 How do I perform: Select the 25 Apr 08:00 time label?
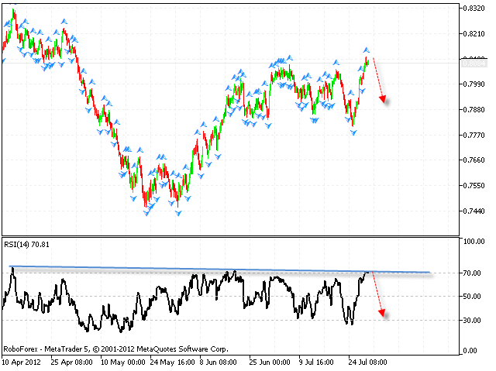73,362
